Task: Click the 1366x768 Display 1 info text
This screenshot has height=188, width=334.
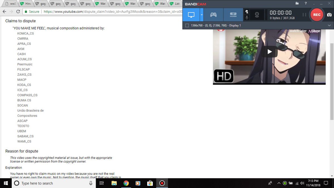Action: click(216, 25)
